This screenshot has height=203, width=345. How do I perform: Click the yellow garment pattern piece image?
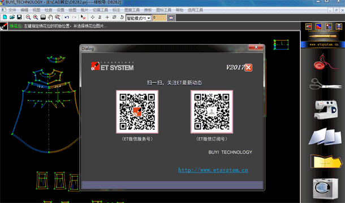click(x=326, y=161)
